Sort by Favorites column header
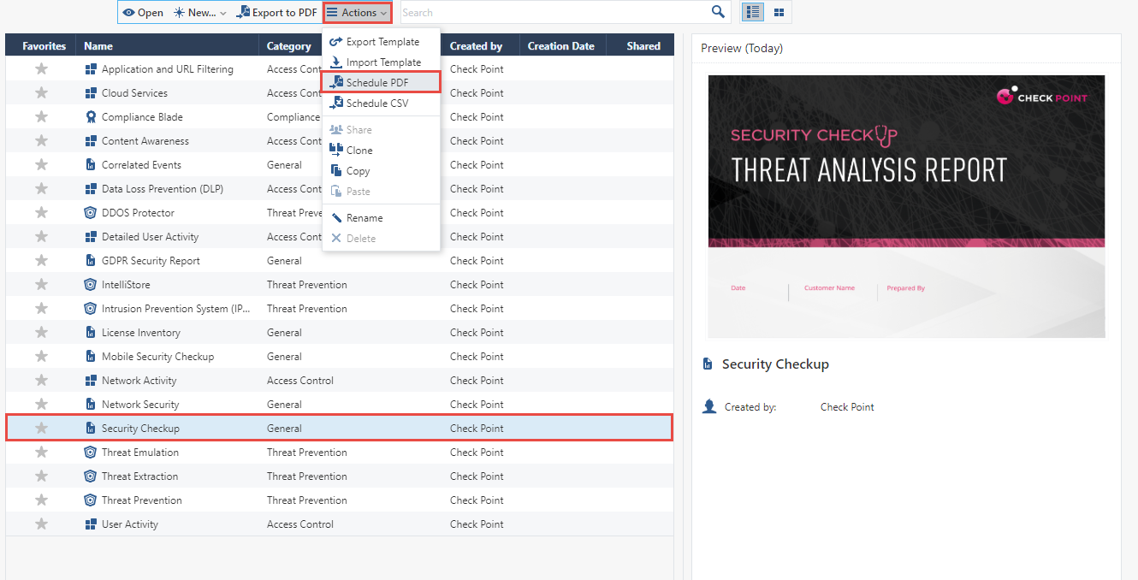 pos(44,46)
